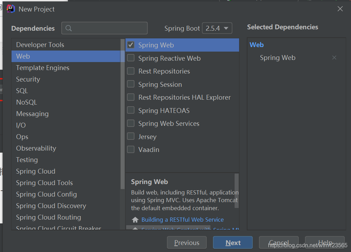351x252 pixels.
Task: Select the Ops category
Action: pos(66,137)
